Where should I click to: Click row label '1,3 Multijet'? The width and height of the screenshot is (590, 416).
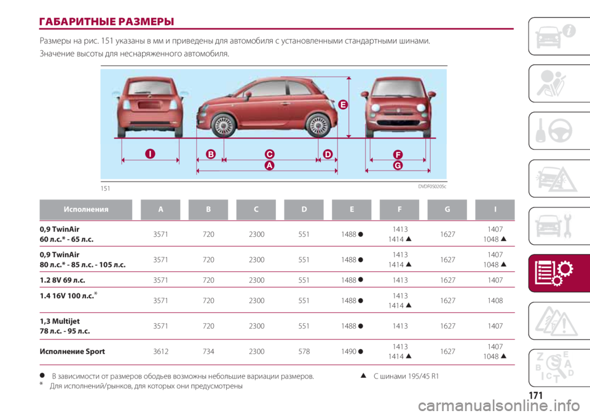60,322
